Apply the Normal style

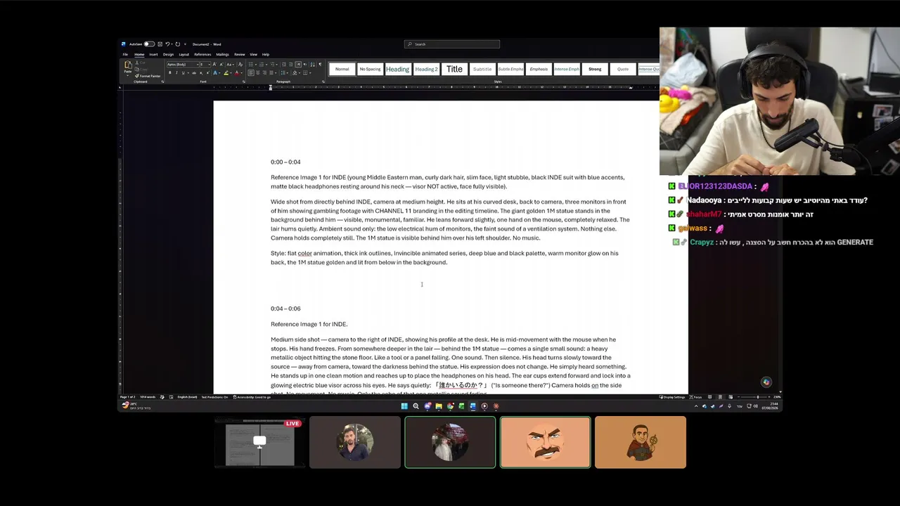(x=342, y=69)
